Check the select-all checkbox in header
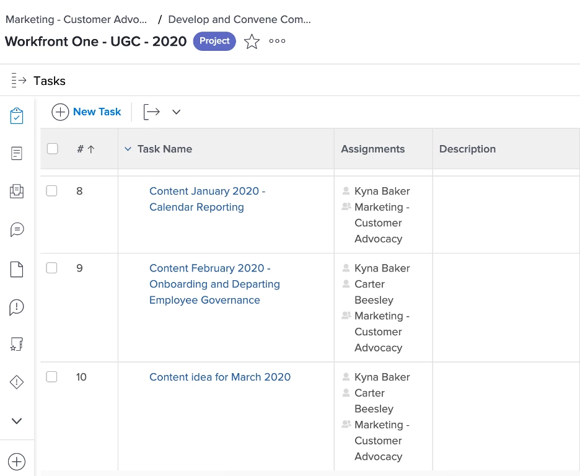Viewport: 580px width, 476px height. [53, 149]
